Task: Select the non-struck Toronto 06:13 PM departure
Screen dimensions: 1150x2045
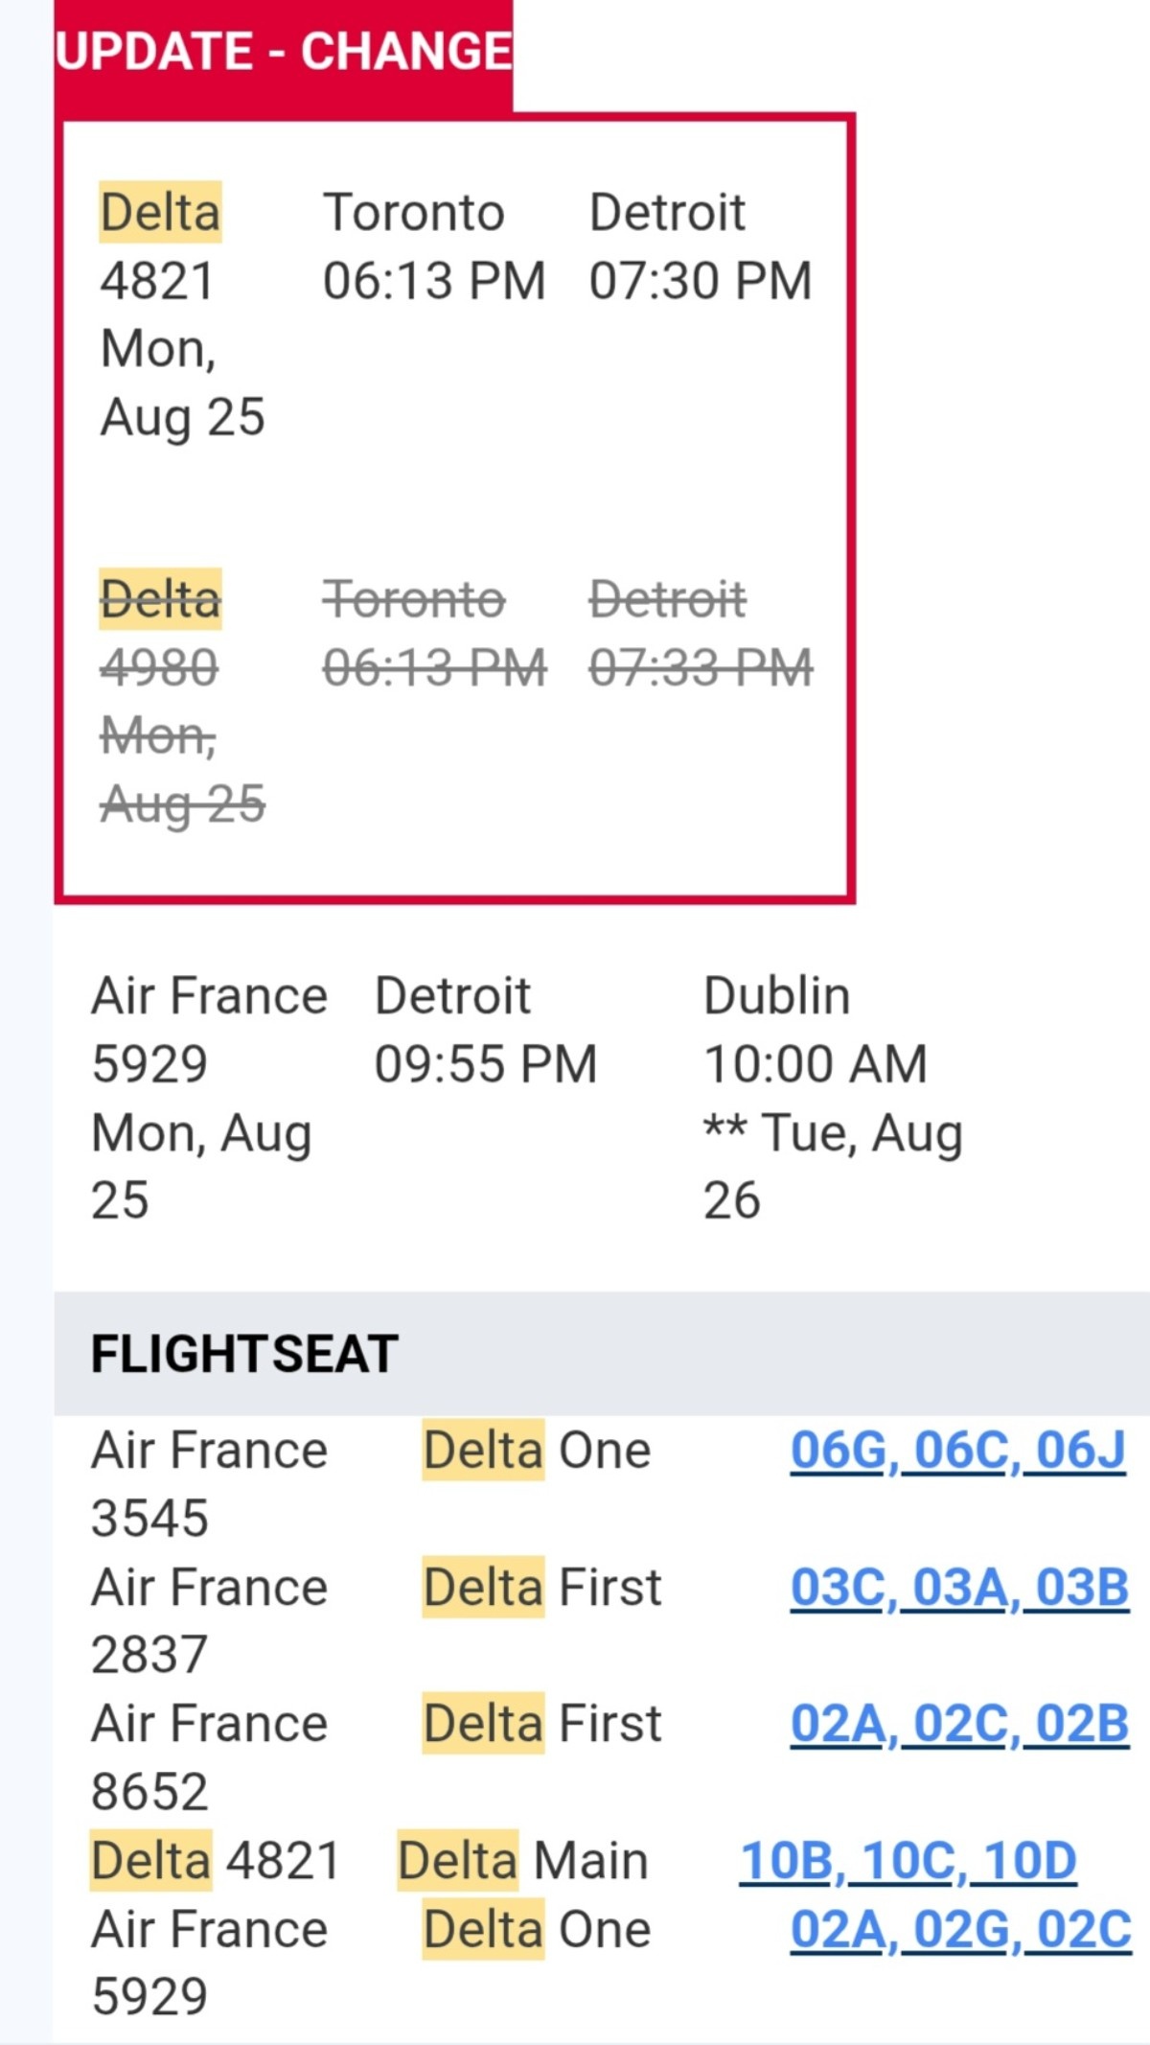Action: click(434, 281)
